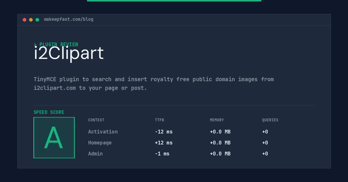348x182 pixels.
Task: Select the Admin row label
Action: pos(95,154)
